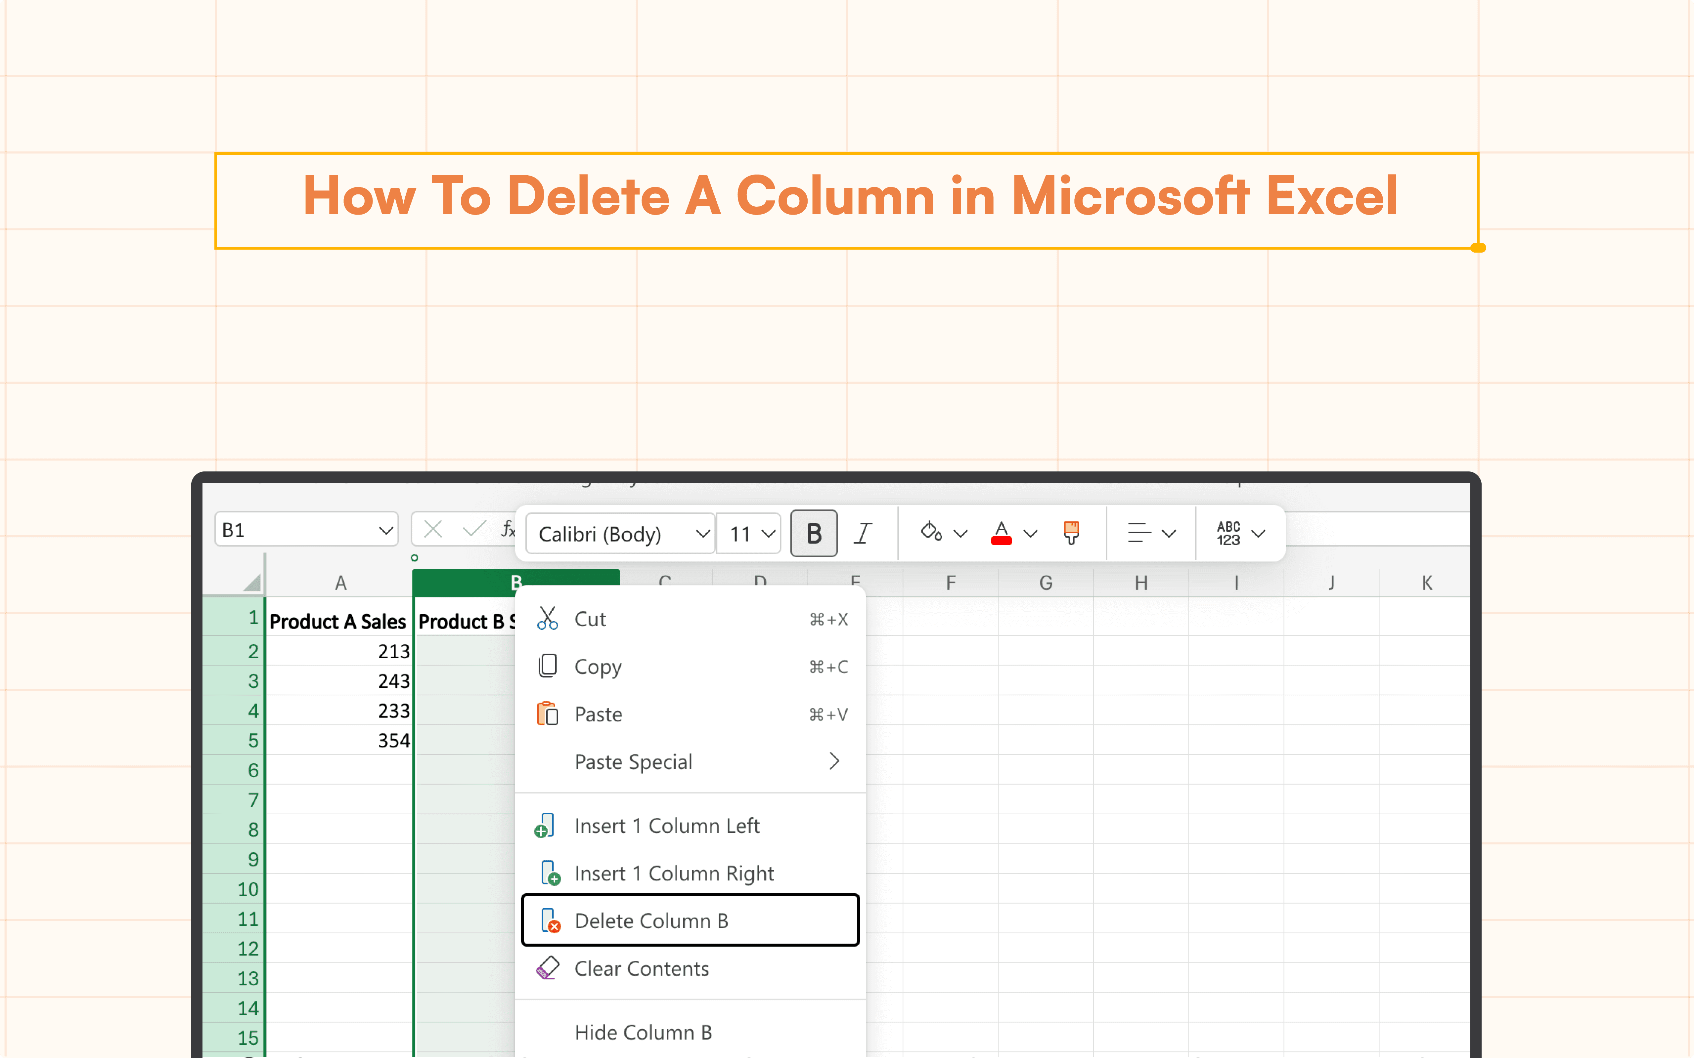Select column F header
The image size is (1694, 1058).
(x=951, y=582)
